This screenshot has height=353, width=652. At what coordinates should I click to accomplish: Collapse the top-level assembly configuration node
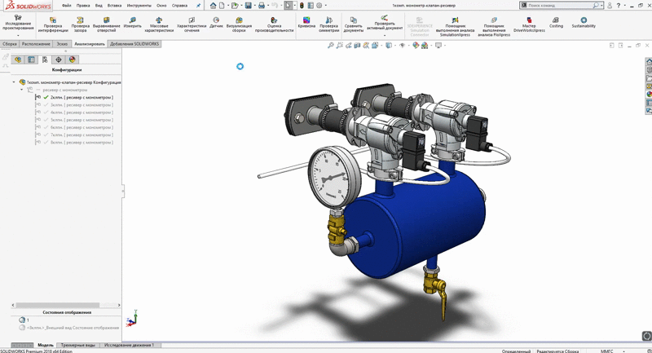(14, 82)
